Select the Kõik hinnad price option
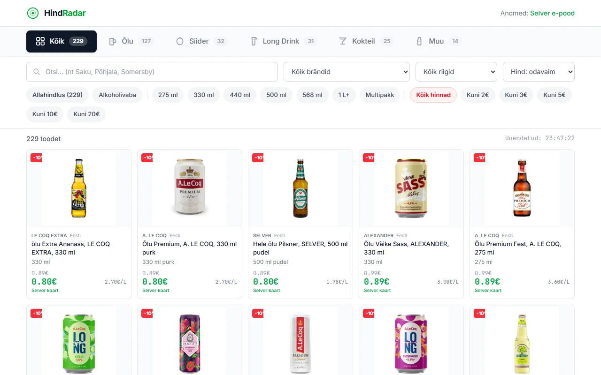The image size is (601, 375). (433, 95)
